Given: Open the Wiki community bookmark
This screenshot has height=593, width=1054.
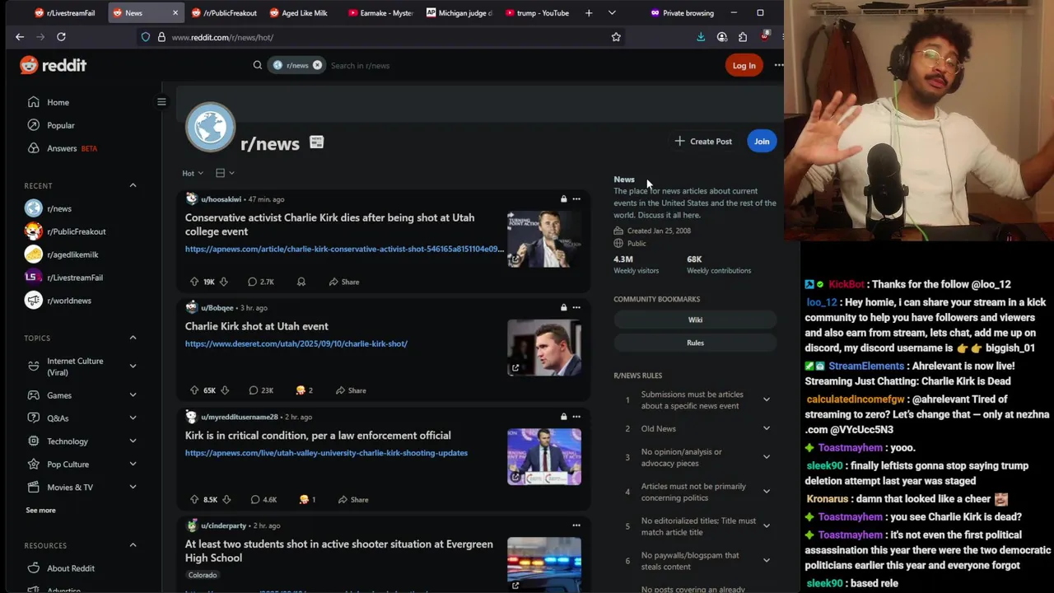Looking at the screenshot, I should [x=696, y=320].
